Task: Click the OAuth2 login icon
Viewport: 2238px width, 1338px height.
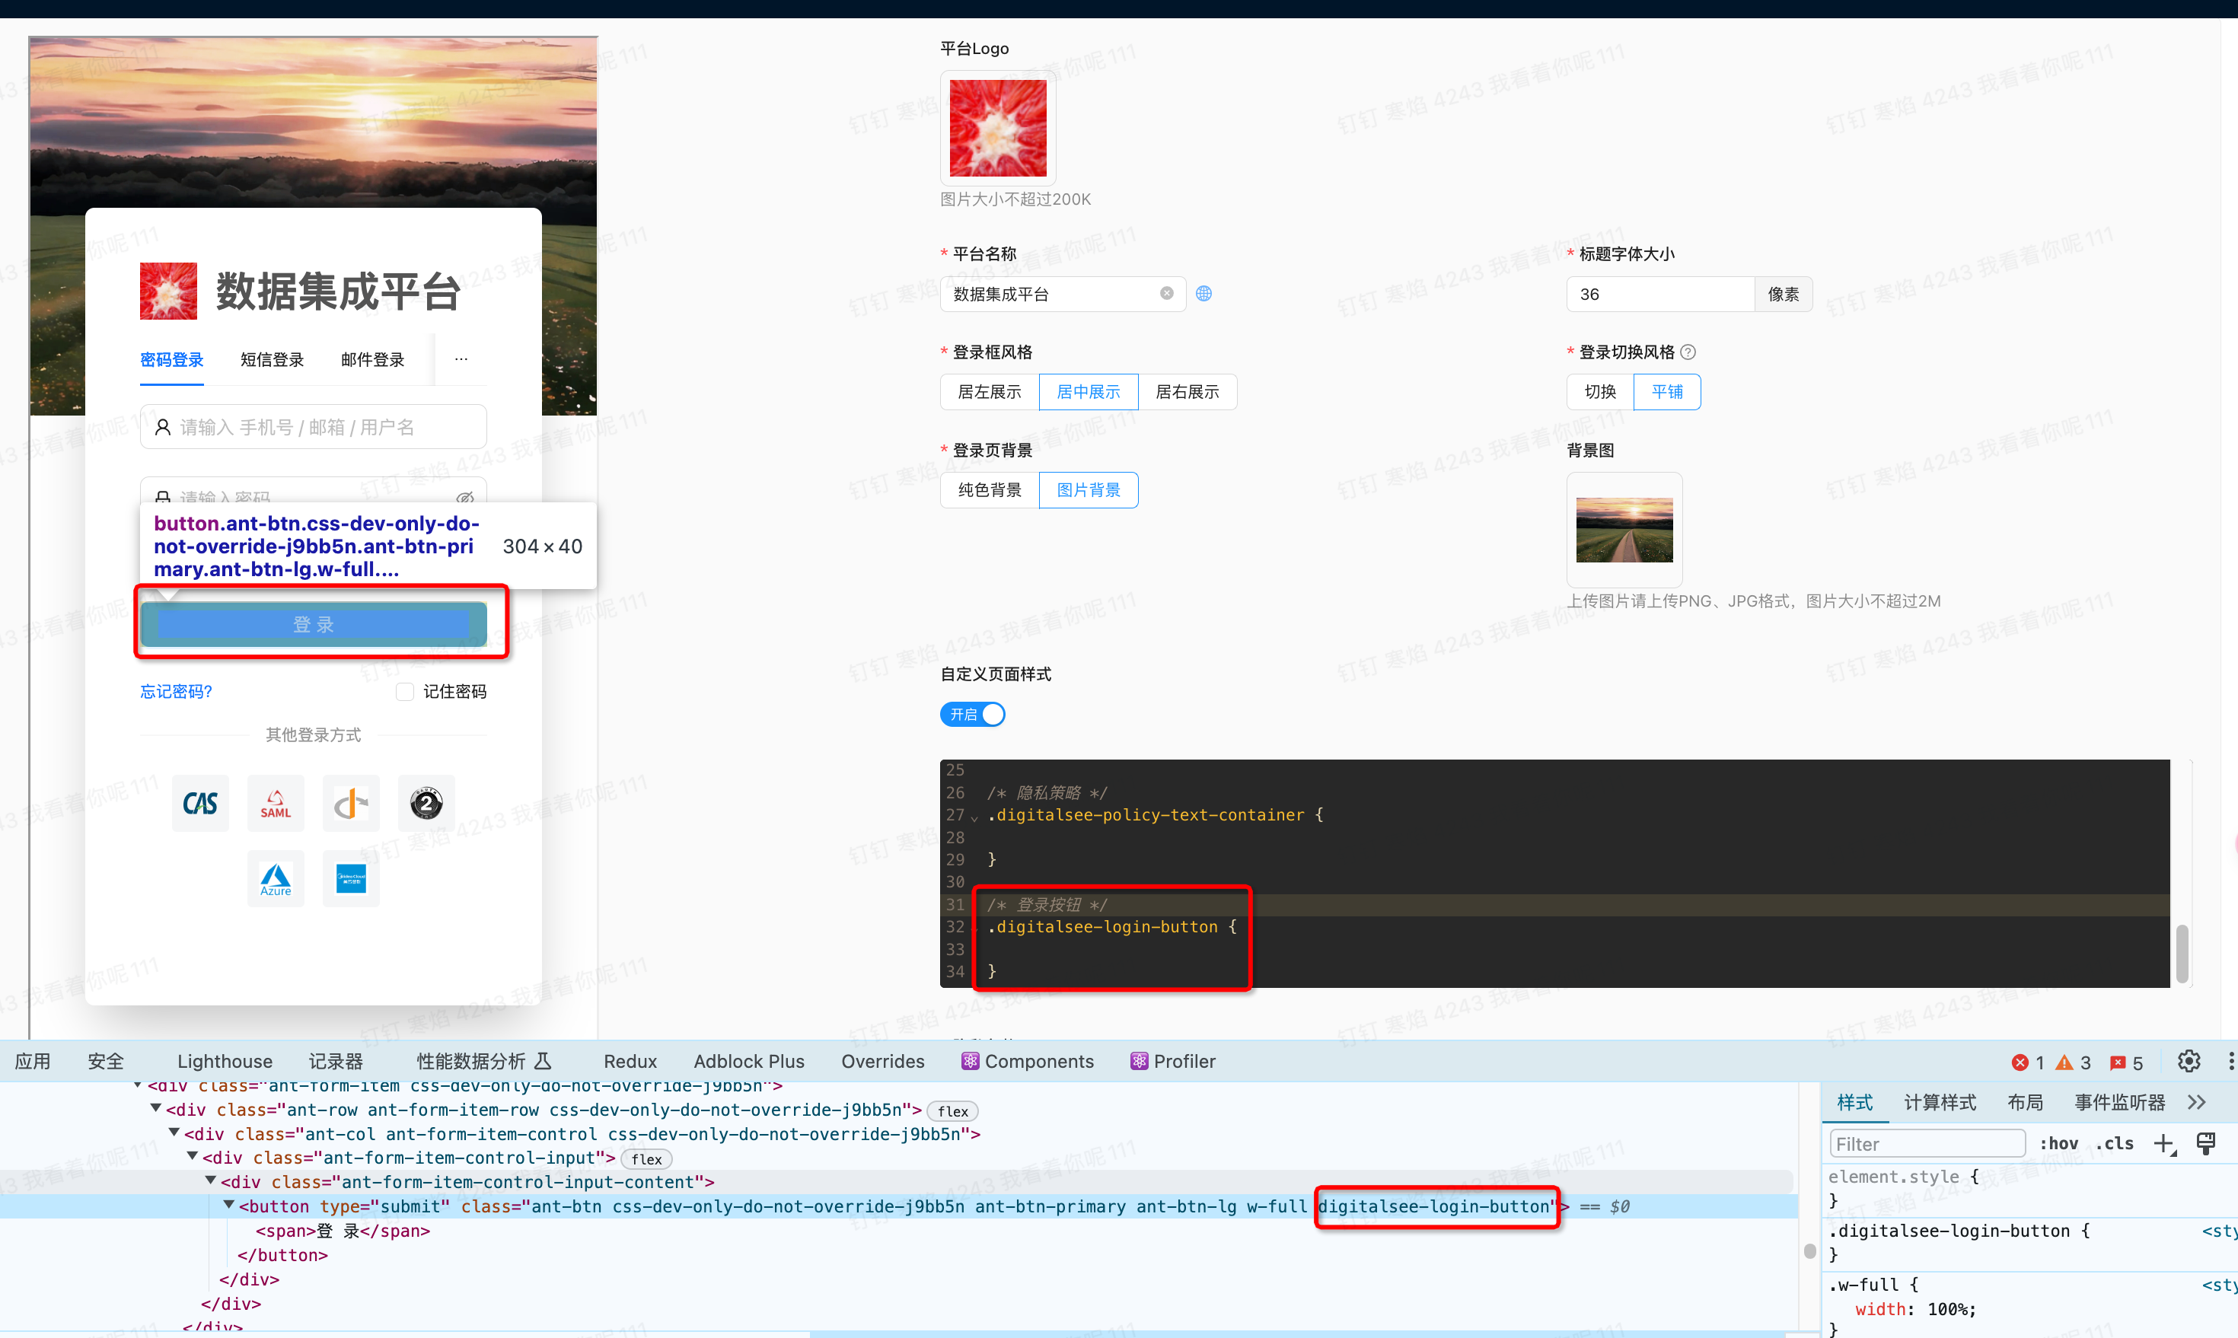Action: [426, 802]
